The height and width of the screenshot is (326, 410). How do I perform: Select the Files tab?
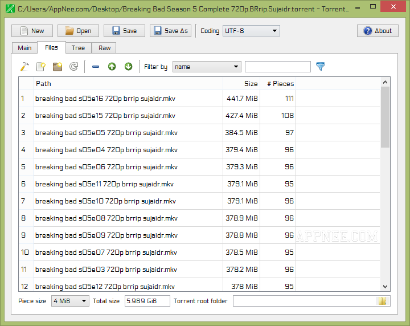pos(51,47)
